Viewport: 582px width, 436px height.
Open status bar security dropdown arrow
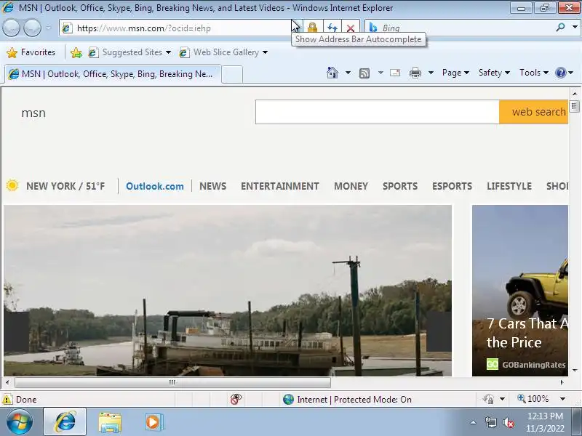click(x=502, y=399)
